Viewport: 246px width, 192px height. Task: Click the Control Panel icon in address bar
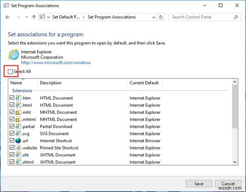click(x=42, y=17)
